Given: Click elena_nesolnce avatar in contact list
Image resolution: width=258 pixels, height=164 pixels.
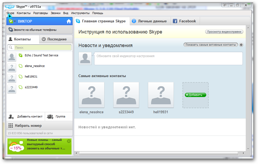Looking at the screenshot, I should pos(12,68).
